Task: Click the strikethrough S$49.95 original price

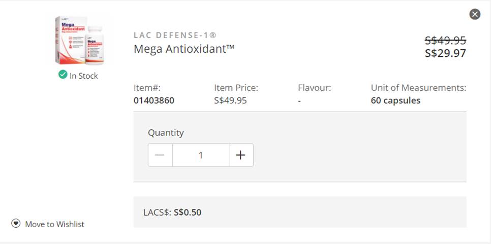Action: [445, 41]
